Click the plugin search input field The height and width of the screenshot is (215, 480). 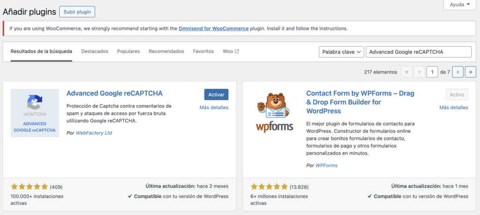418,52
